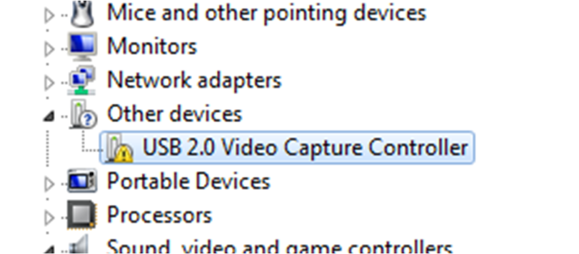This screenshot has width=579, height=254.
Task: Expand the Monitors tree node
Action: tap(49, 49)
